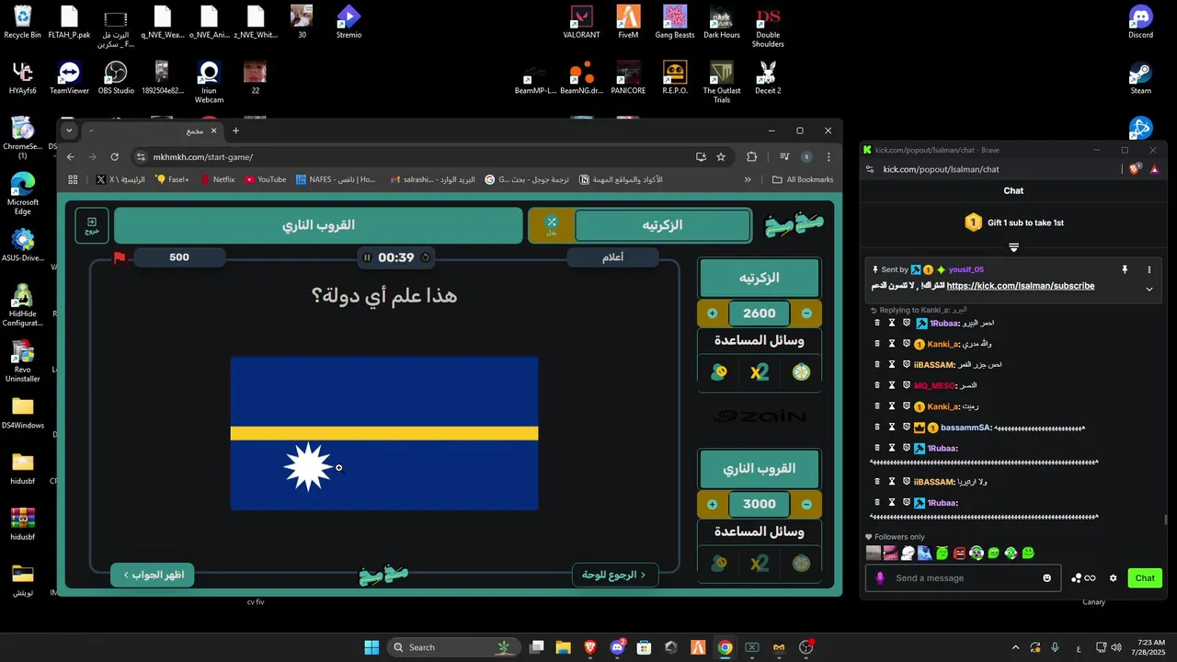This screenshot has width=1177, height=662.
Task: Open File Explorer from the taskbar
Action: pos(564,647)
